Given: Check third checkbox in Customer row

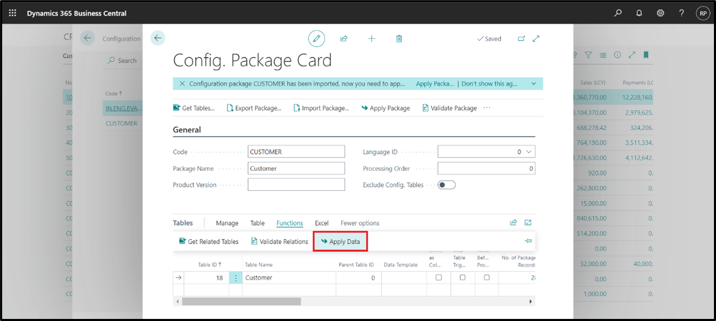Looking at the screenshot, I should tap(487, 278).
